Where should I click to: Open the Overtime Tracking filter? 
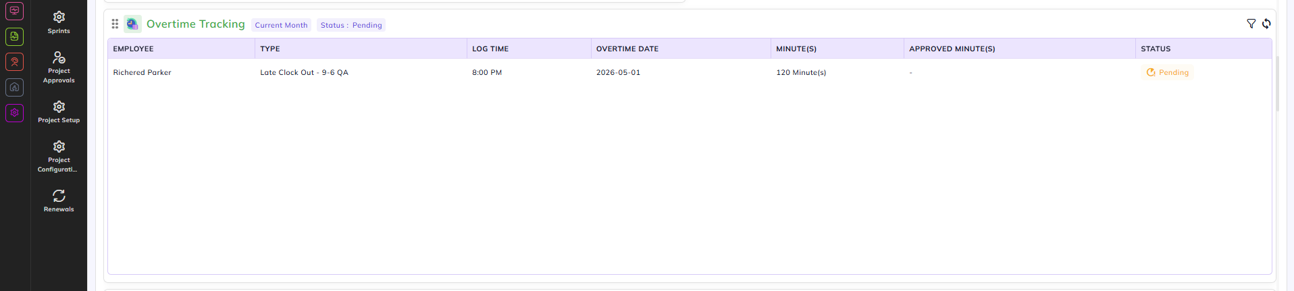[x=1251, y=24]
